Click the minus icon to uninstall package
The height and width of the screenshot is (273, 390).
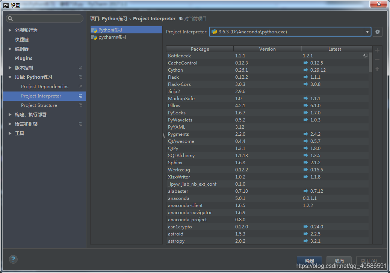377,60
